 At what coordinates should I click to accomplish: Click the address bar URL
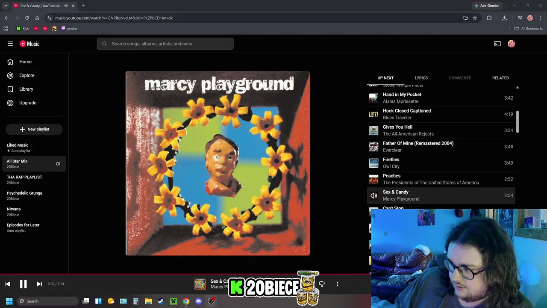click(114, 18)
